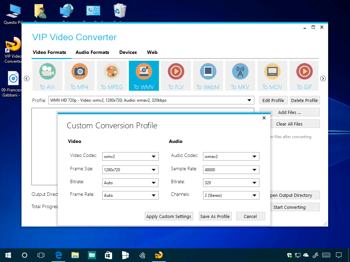Open the touch keyboard tray icon
This screenshot has height=262, width=350.
pos(326,255)
